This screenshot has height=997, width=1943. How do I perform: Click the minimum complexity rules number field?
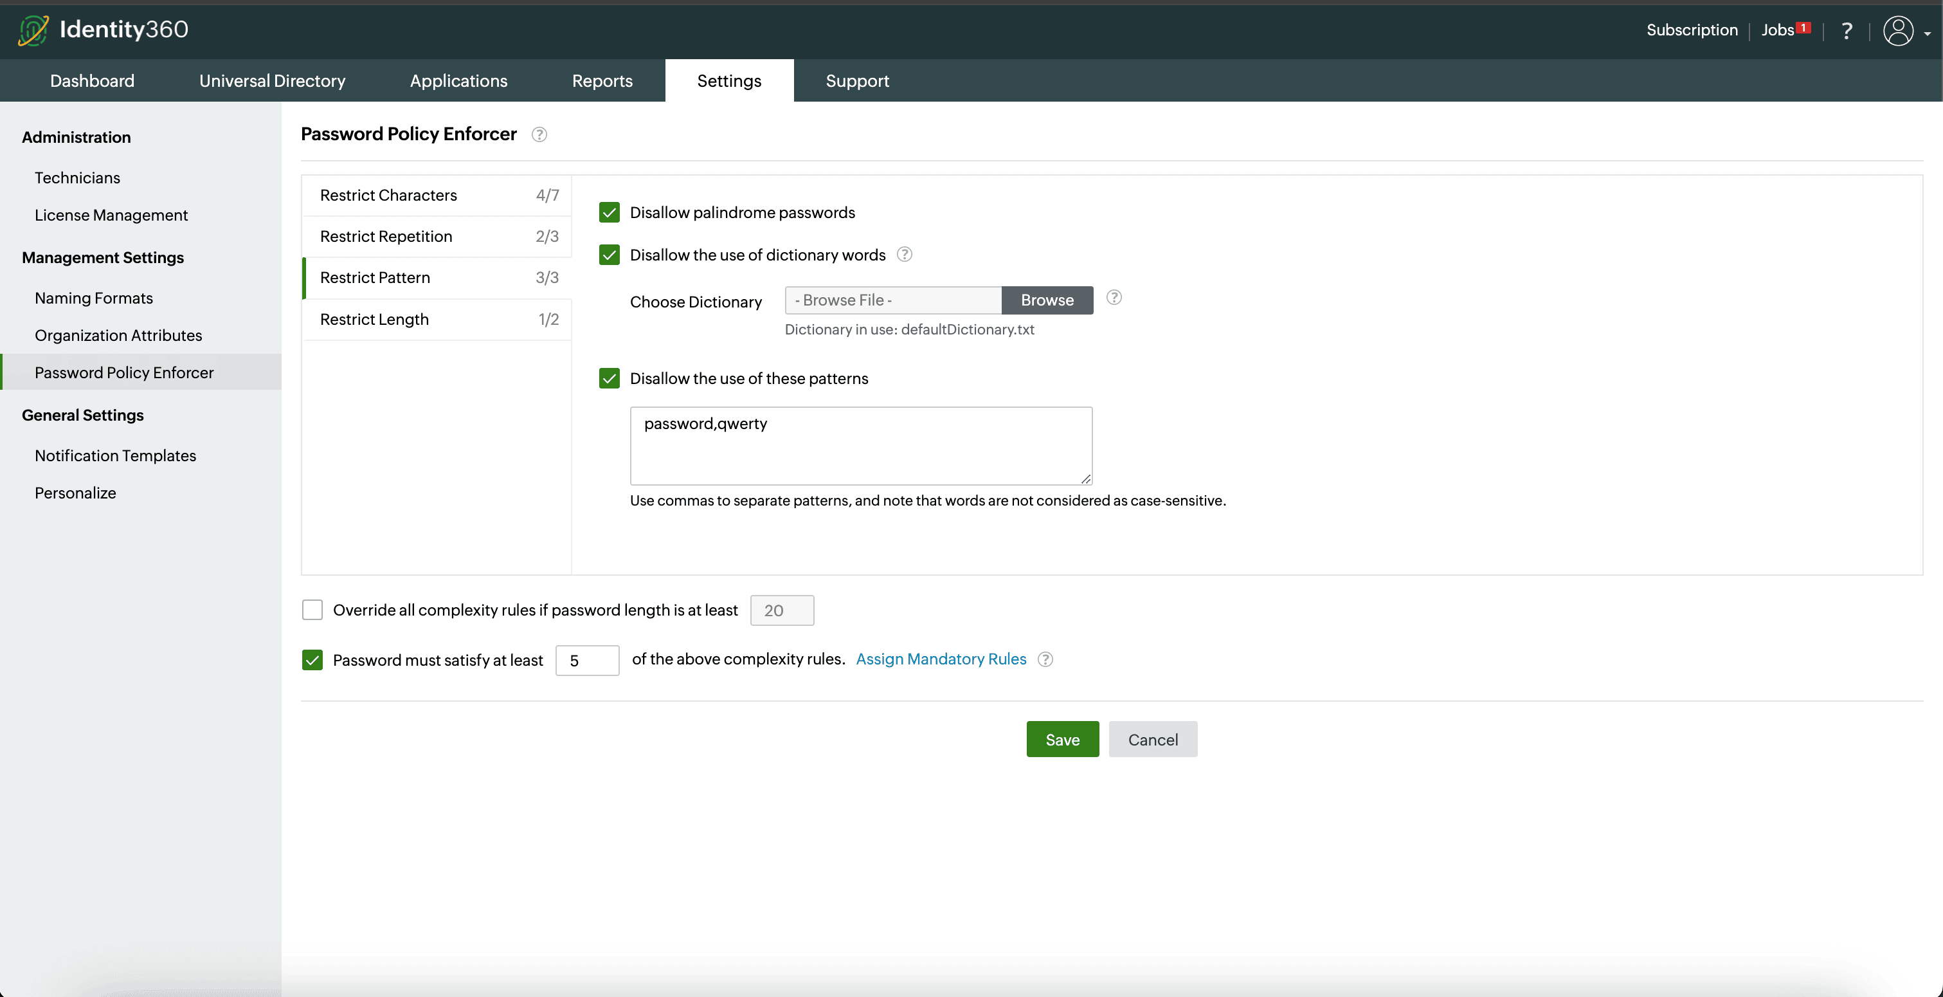click(587, 661)
